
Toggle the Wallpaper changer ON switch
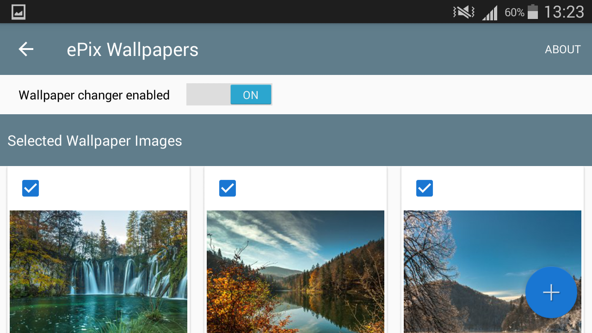(x=229, y=95)
